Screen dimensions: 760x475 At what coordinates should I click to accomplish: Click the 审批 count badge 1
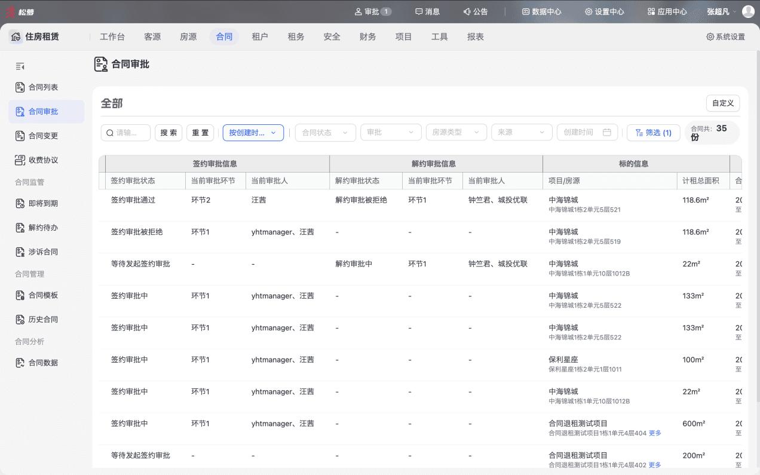point(386,11)
